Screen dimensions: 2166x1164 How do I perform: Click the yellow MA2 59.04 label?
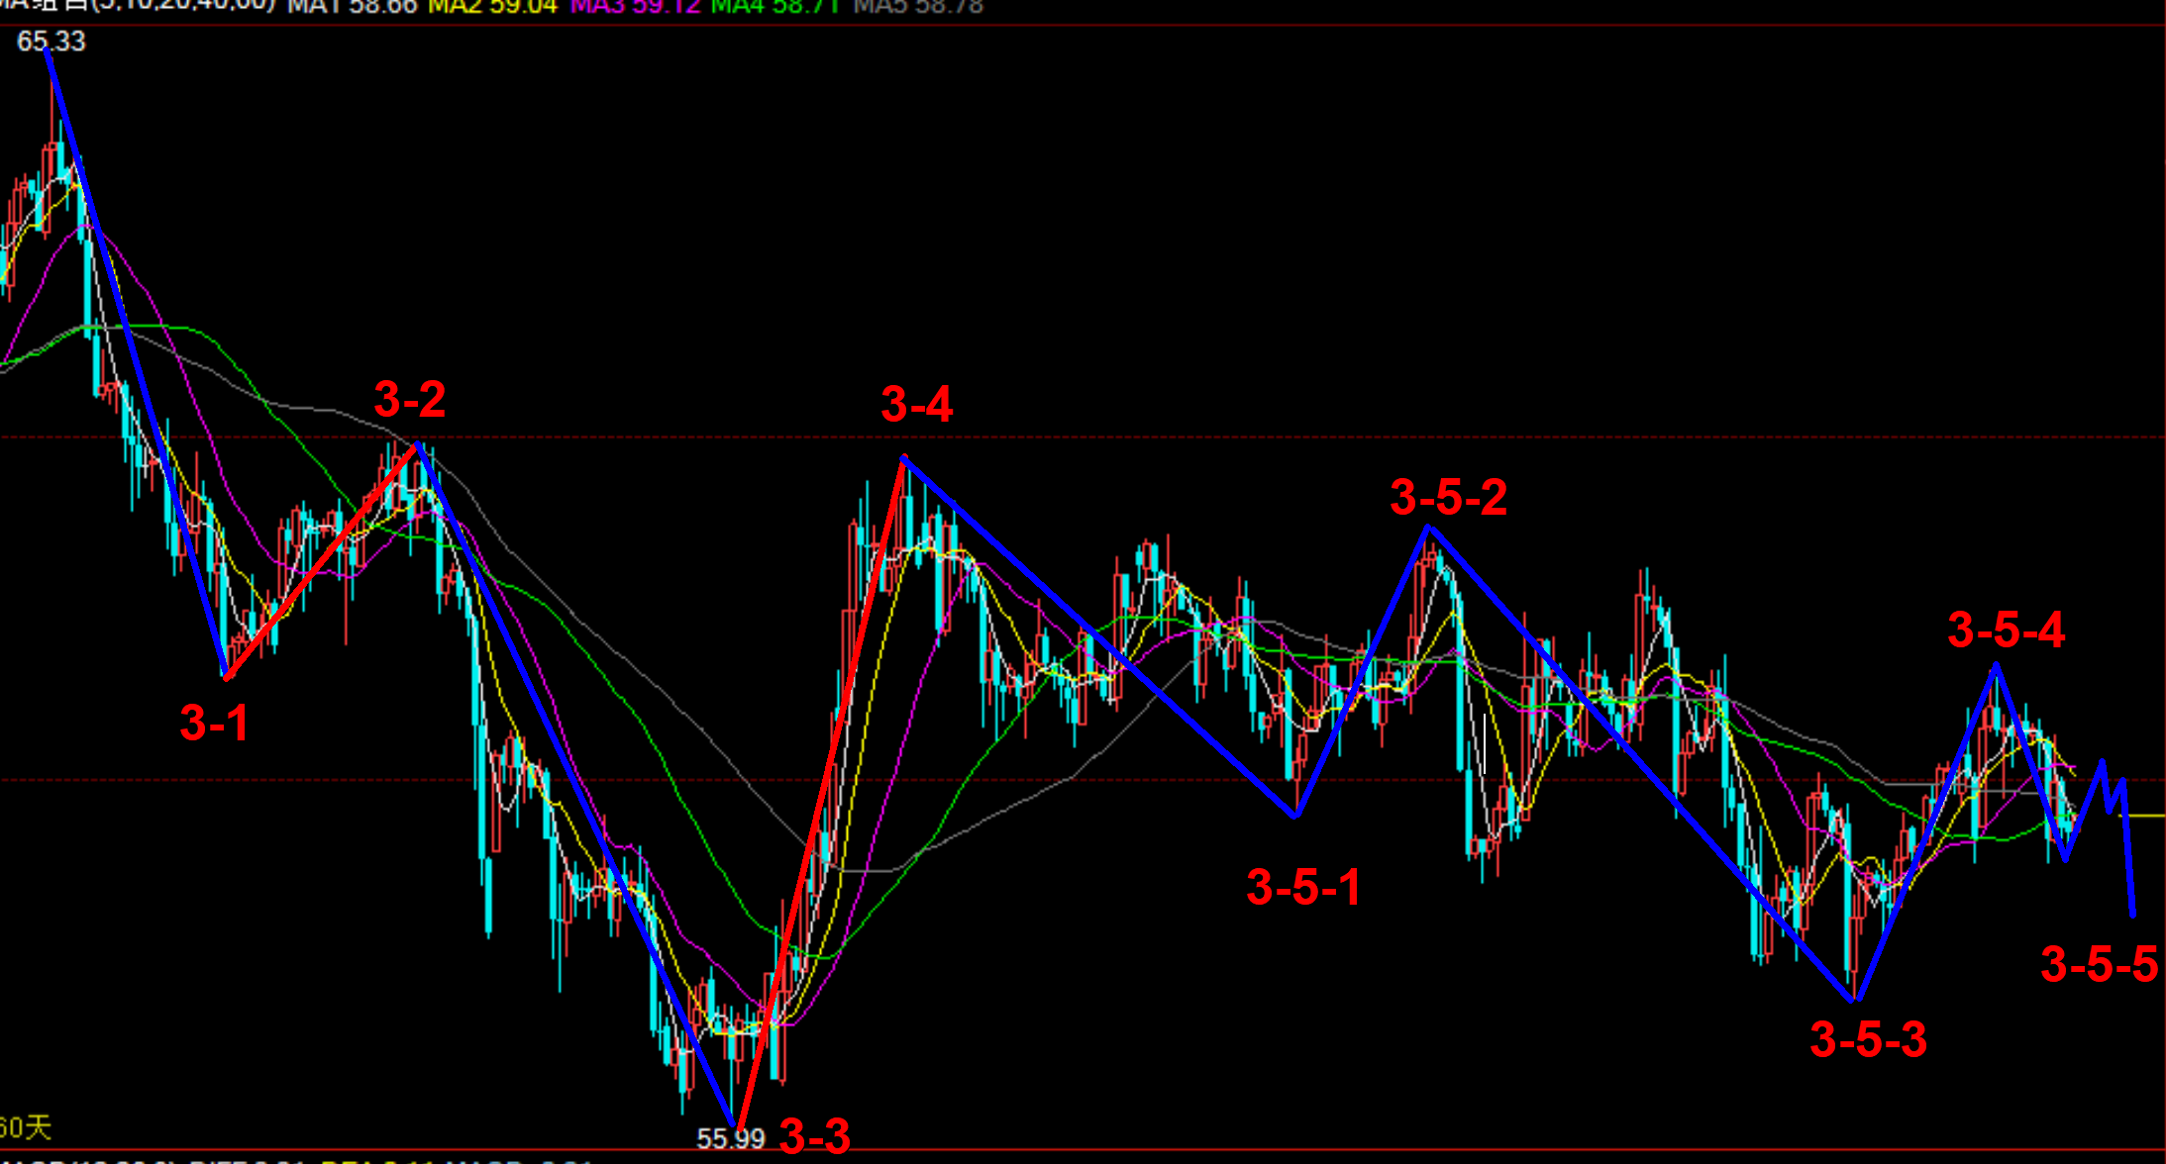pos(492,7)
